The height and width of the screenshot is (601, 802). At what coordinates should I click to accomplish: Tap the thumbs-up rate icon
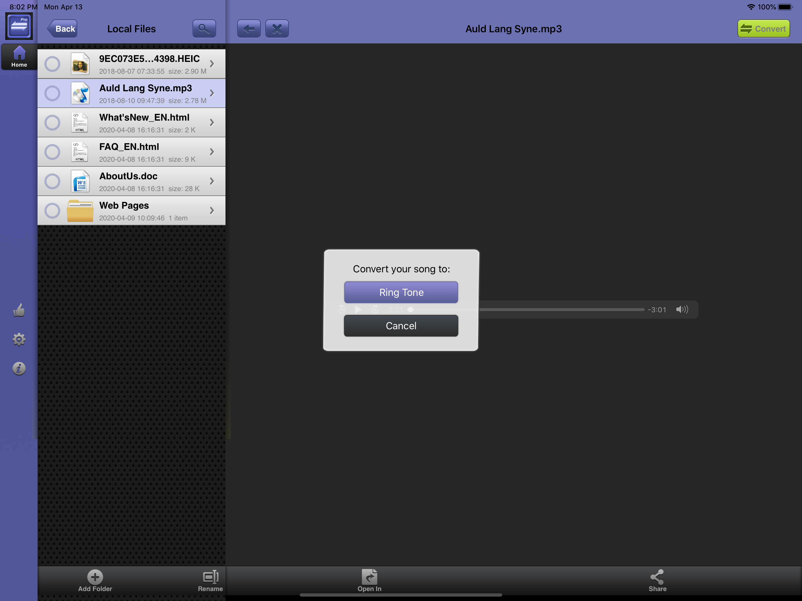[19, 310]
